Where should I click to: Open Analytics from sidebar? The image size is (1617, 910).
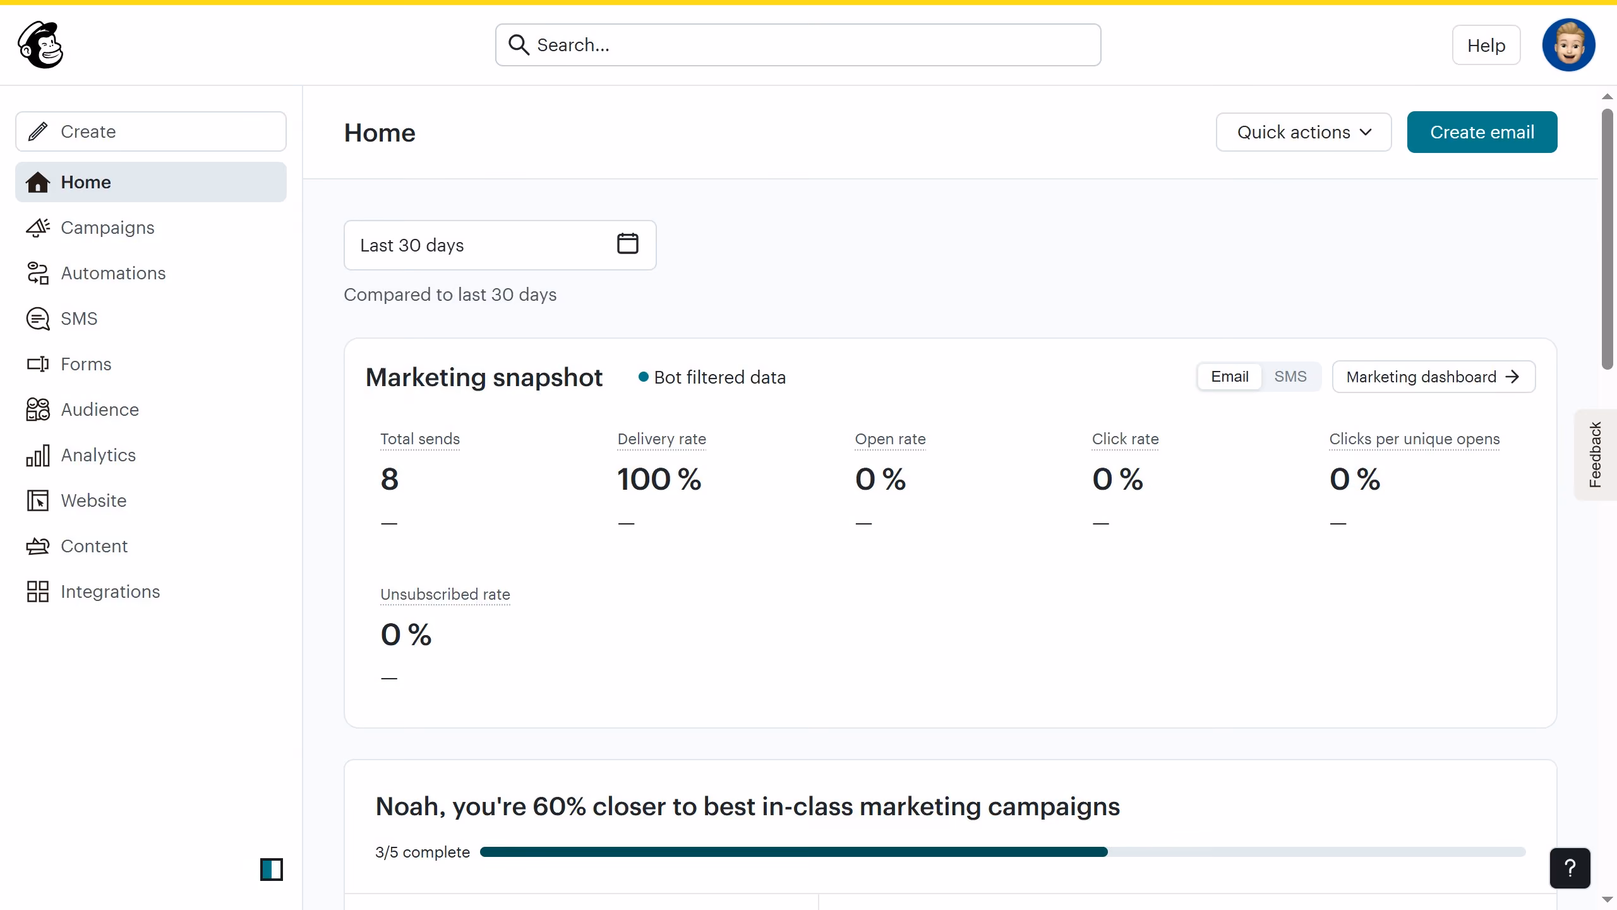click(x=151, y=455)
